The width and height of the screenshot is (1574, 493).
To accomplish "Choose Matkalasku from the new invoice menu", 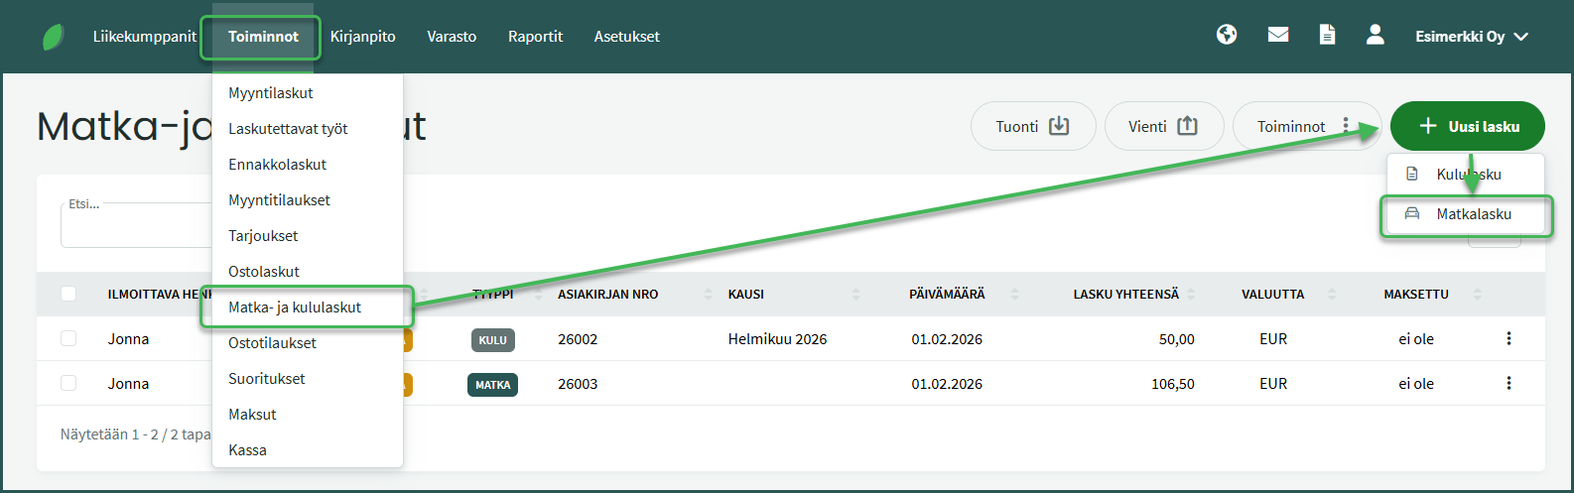I will tap(1473, 214).
